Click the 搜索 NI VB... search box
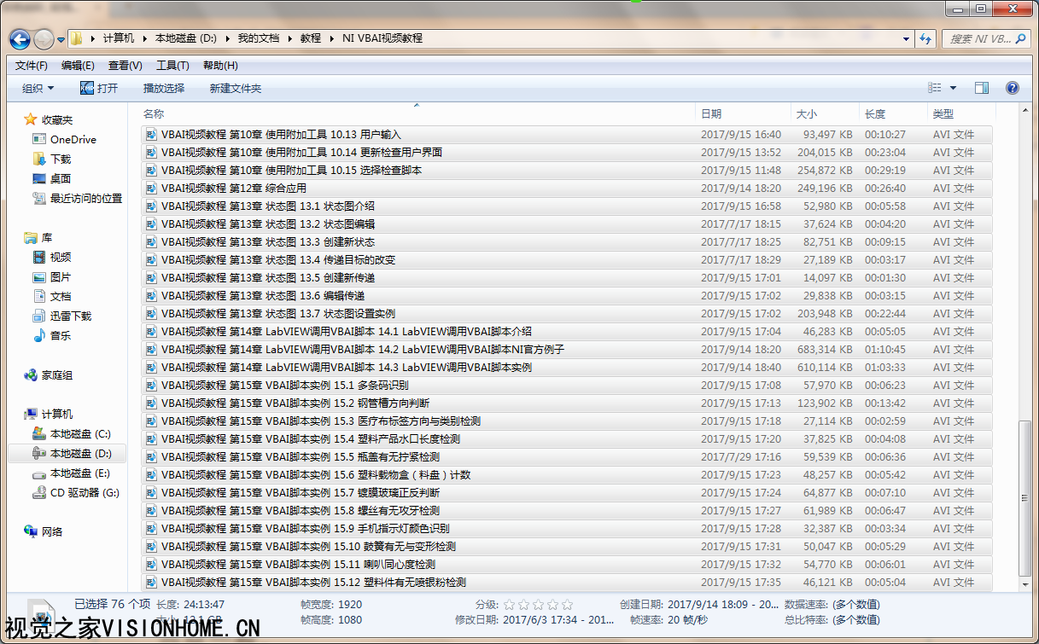This screenshot has height=644, width=1039. click(986, 38)
